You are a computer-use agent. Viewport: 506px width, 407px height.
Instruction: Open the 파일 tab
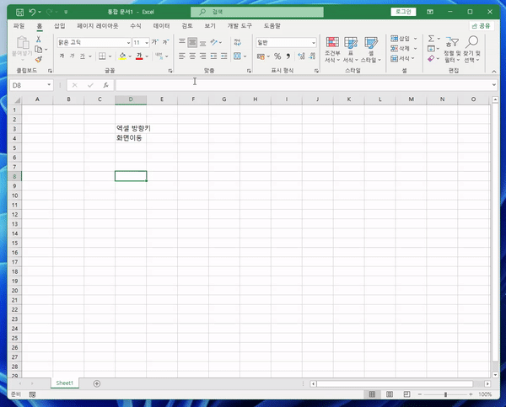[x=19, y=26]
